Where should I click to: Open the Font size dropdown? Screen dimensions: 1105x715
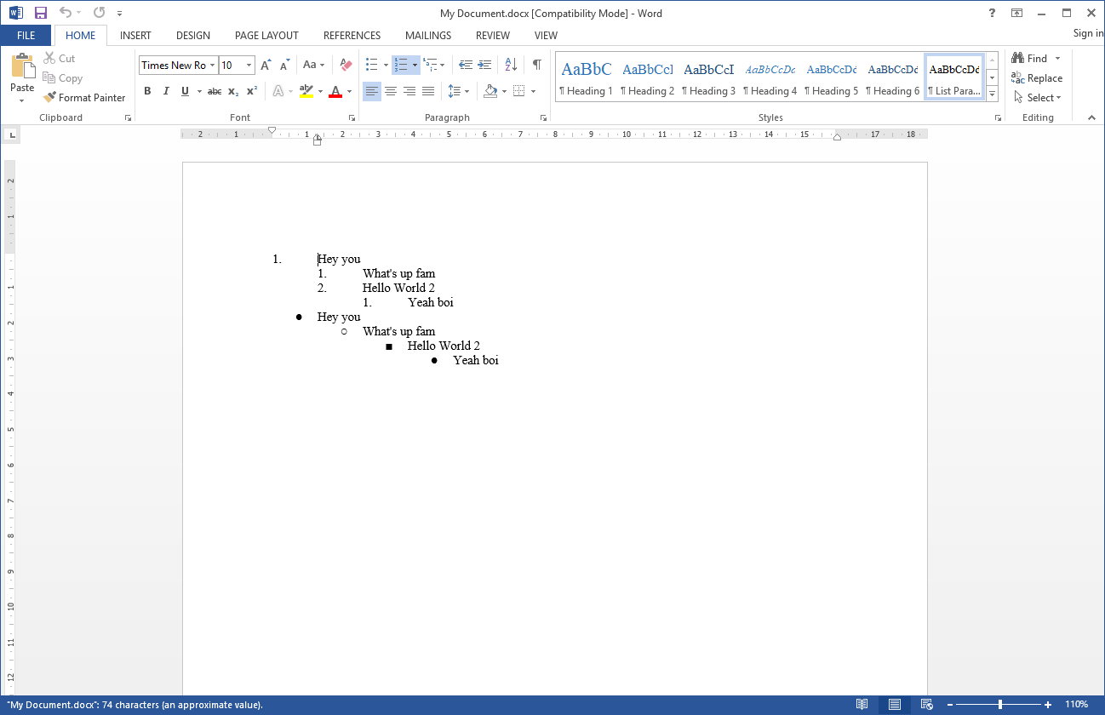(249, 65)
